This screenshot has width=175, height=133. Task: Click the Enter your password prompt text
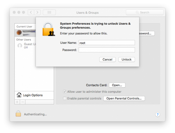(x=84, y=33)
